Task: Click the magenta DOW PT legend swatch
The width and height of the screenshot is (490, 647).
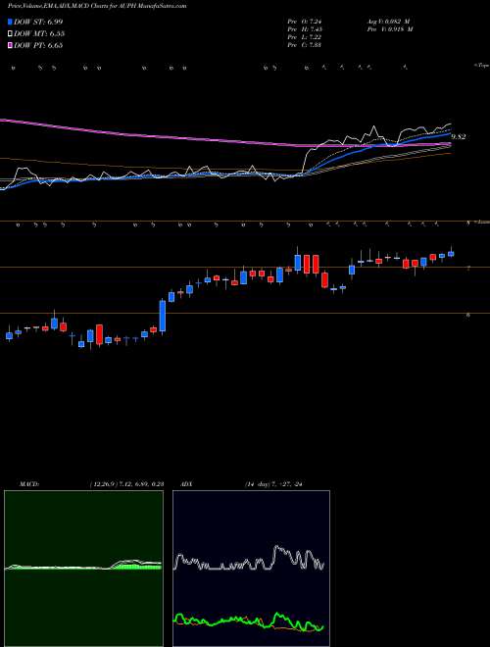Action: click(x=11, y=45)
